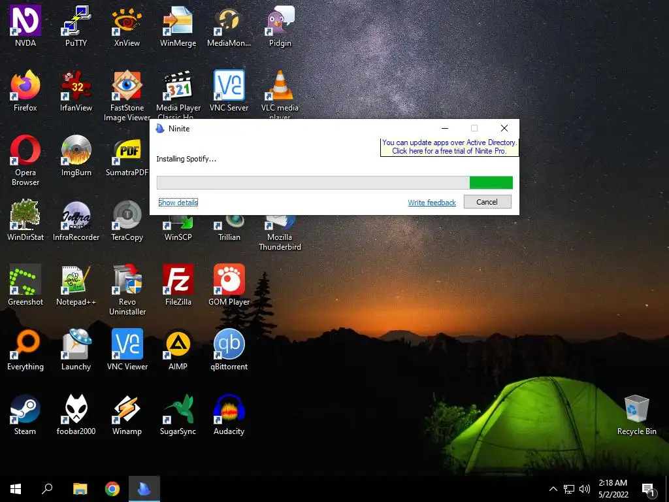Image resolution: width=669 pixels, height=502 pixels.
Task: Cancel the Ninite installation
Action: [x=487, y=202]
